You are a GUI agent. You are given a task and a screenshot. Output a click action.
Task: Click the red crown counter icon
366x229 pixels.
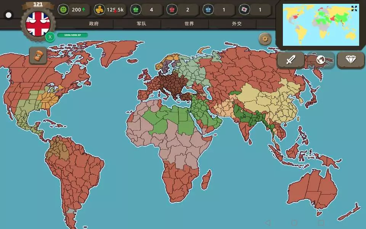(x=172, y=10)
